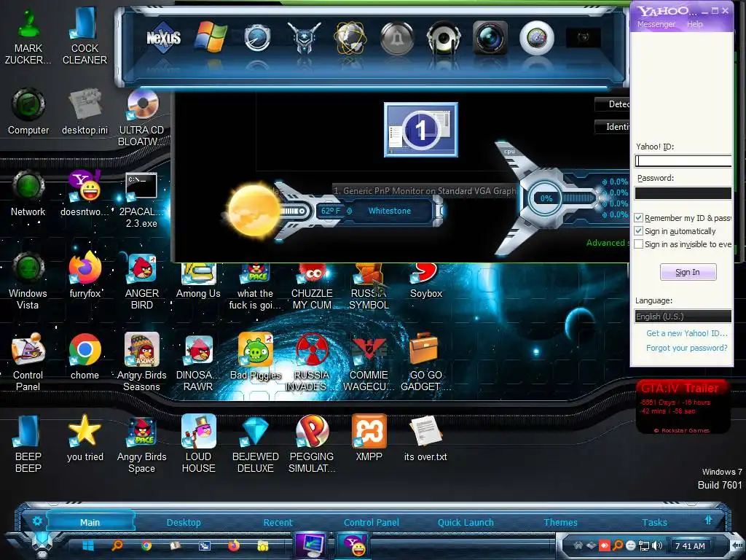The image size is (746, 560).
Task: Follow the Get a new Yahoo! ID link
Action: point(686,333)
